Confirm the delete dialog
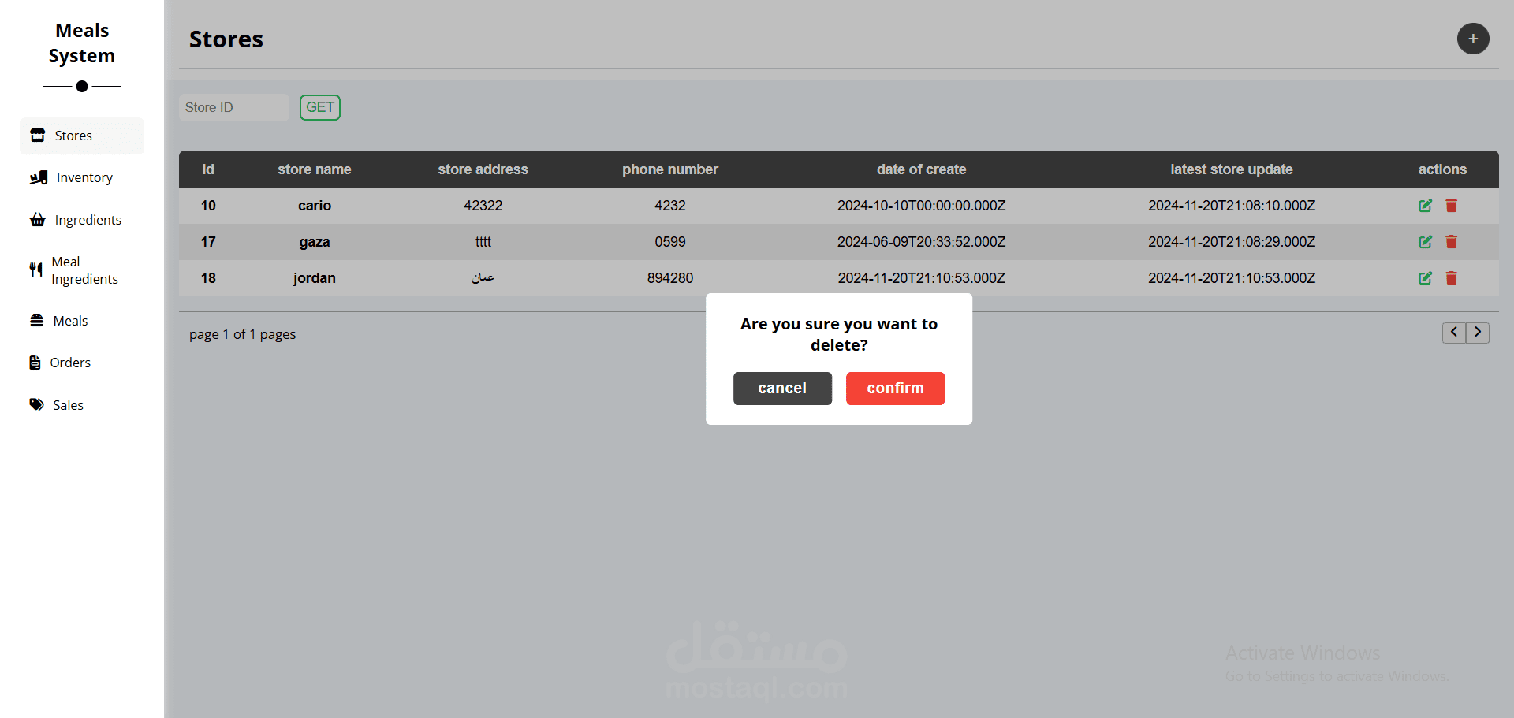Screen dimensions: 1514x718 (x=895, y=389)
